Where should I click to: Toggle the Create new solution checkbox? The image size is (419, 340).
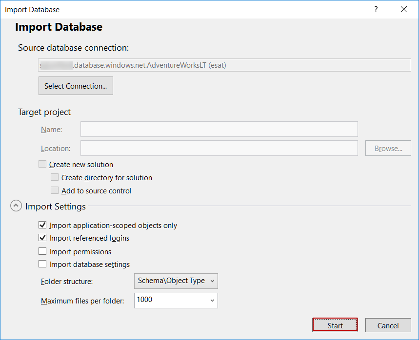coord(42,165)
